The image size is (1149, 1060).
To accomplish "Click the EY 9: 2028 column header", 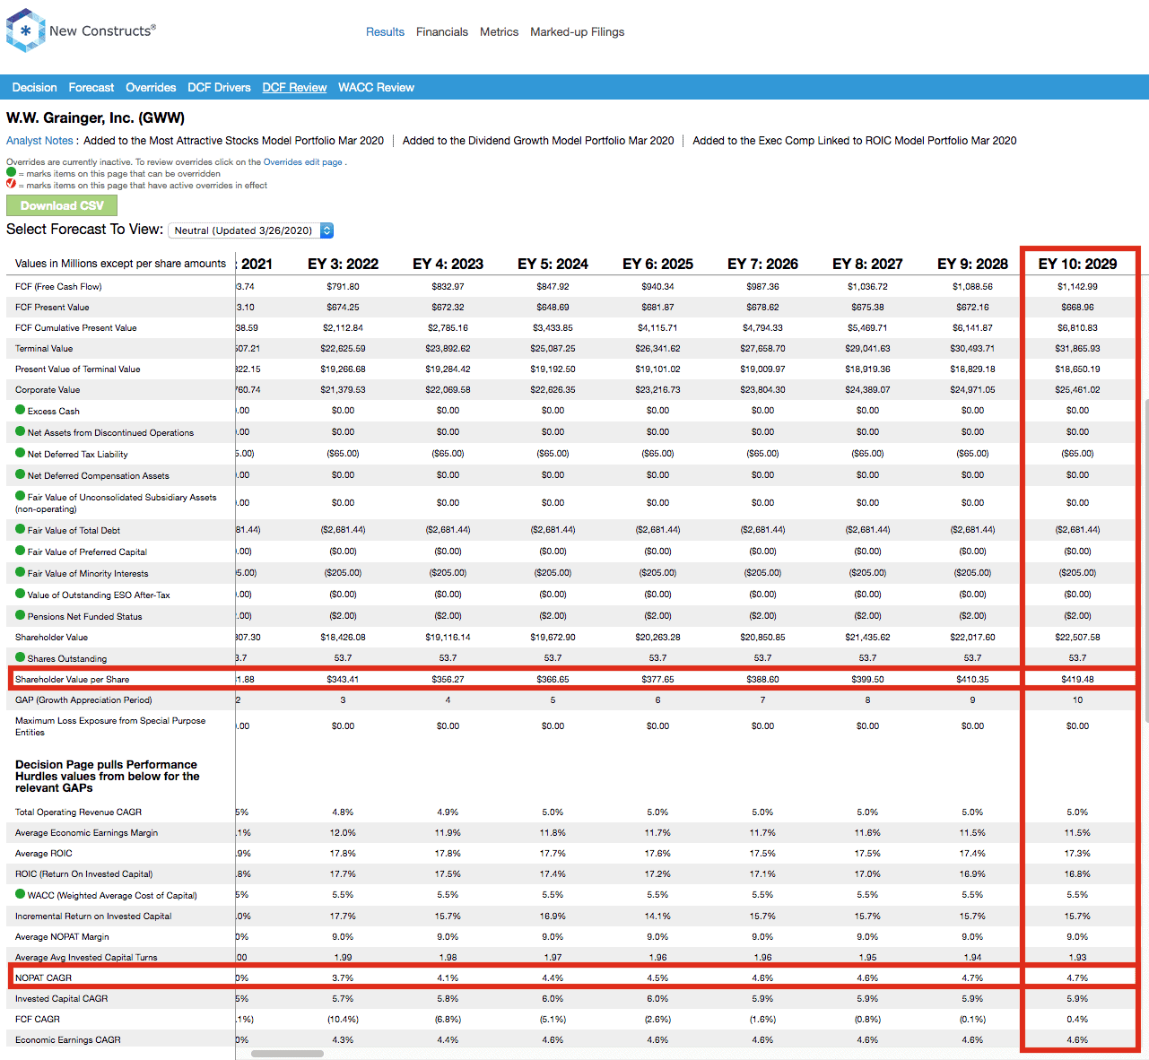I will click(972, 264).
